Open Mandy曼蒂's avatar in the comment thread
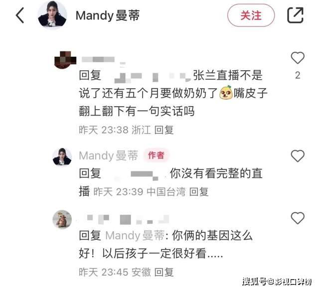 (62, 157)
